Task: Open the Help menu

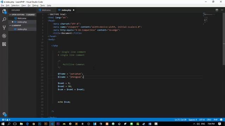Action: [x=49, y=6]
